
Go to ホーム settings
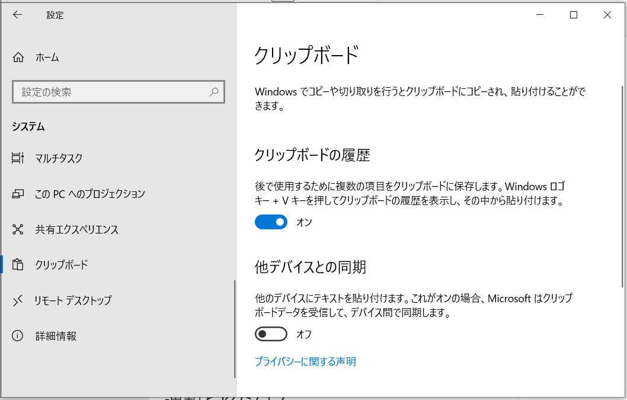tap(47, 57)
